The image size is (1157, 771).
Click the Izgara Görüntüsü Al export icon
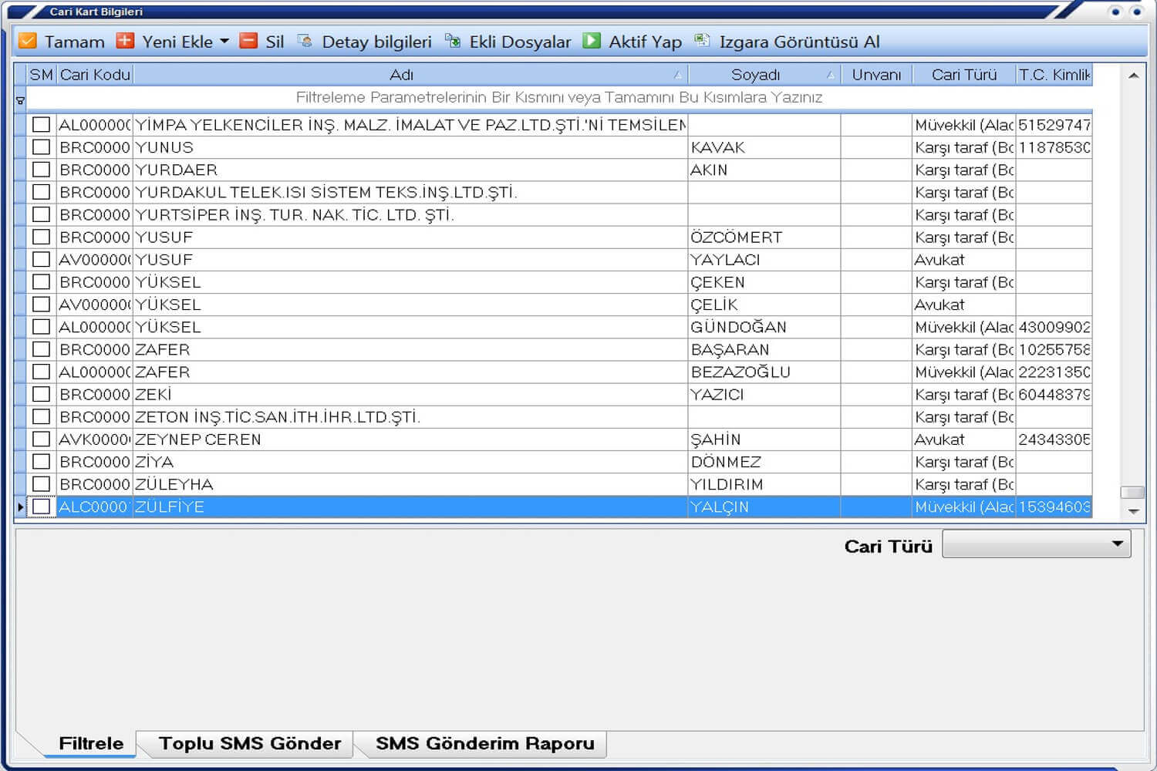702,41
